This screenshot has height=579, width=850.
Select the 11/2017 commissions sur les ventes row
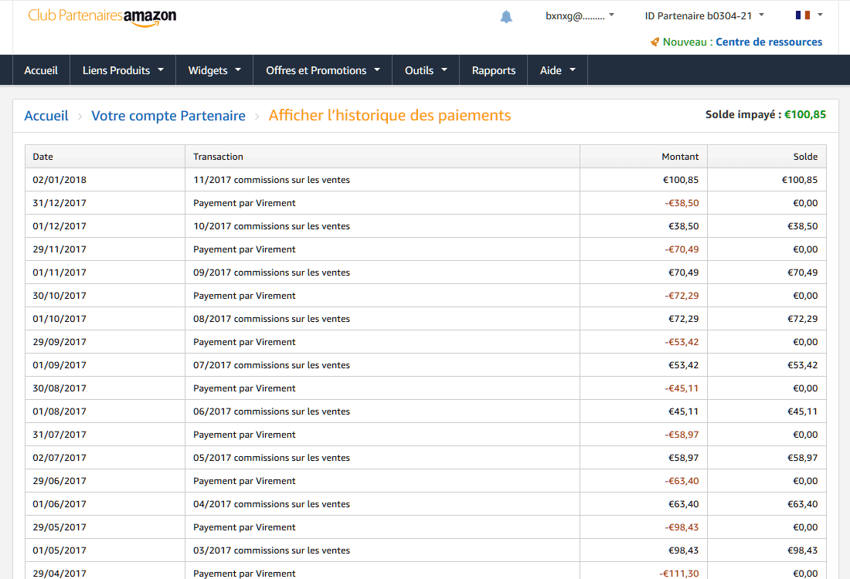coord(426,180)
